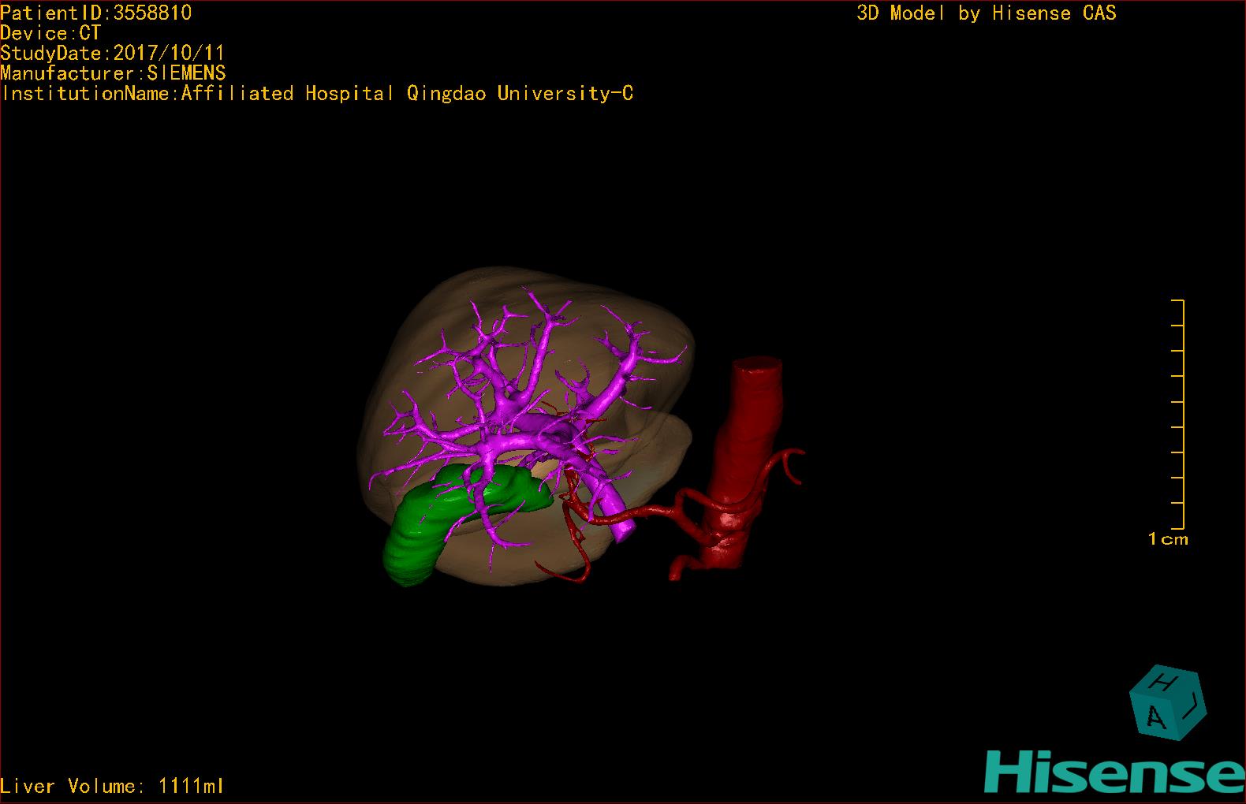Click the 1cm scale label
Image resolution: width=1246 pixels, height=804 pixels.
pyautogui.click(x=1168, y=539)
